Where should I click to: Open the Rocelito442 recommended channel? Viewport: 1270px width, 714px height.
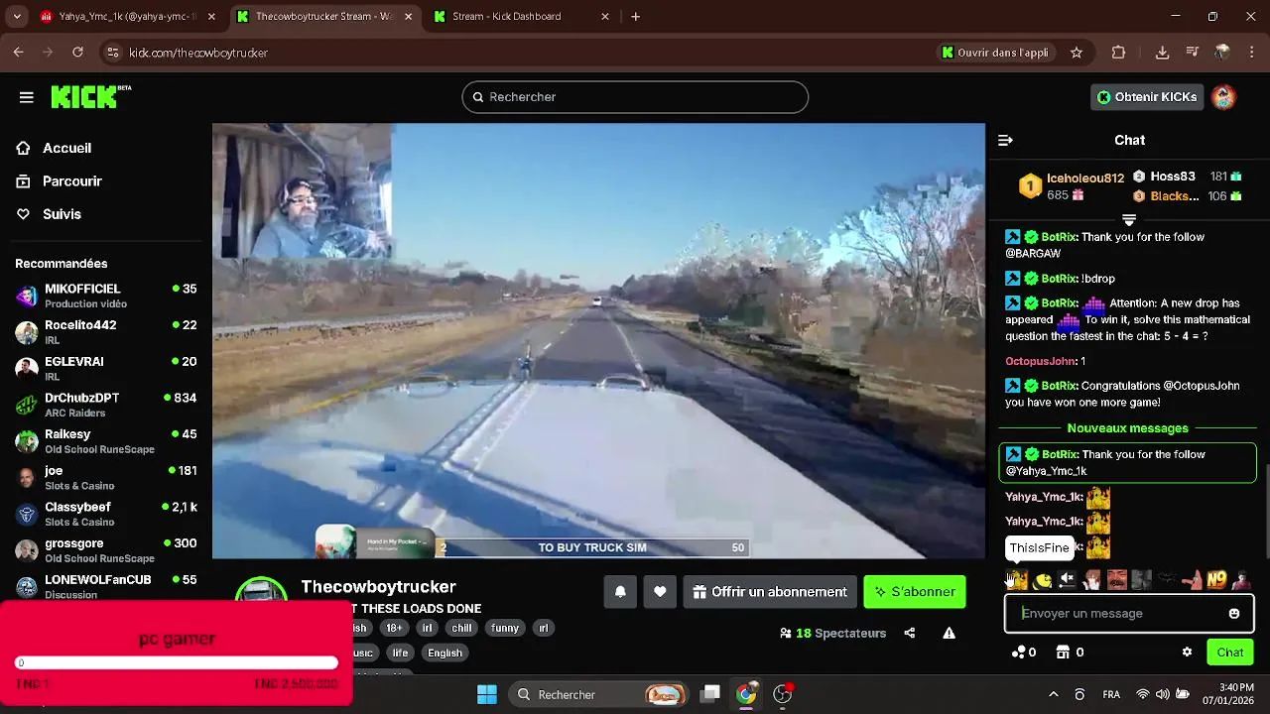(x=106, y=332)
